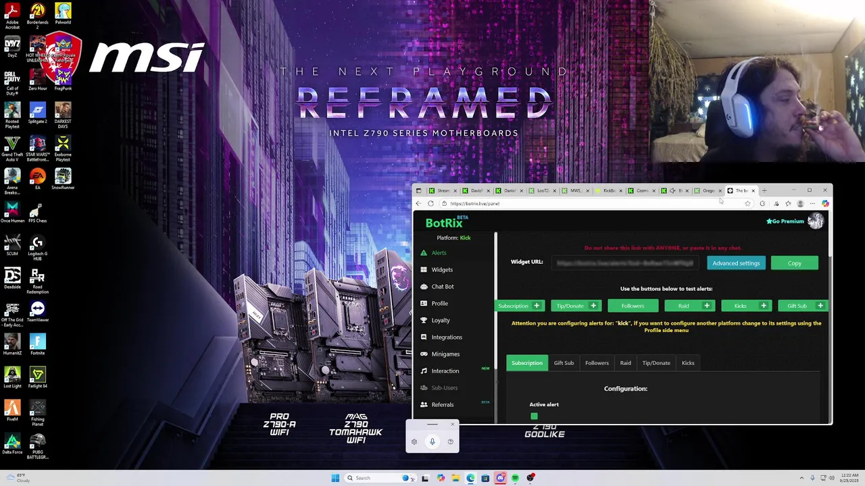
Task: Click the BotRix logo
Action: [x=446, y=222]
